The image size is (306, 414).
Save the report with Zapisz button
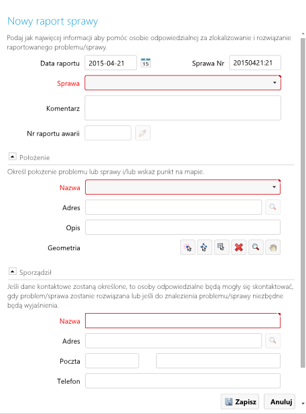(240, 401)
